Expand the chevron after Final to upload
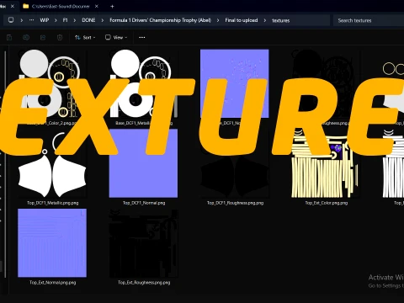 [x=265, y=20]
